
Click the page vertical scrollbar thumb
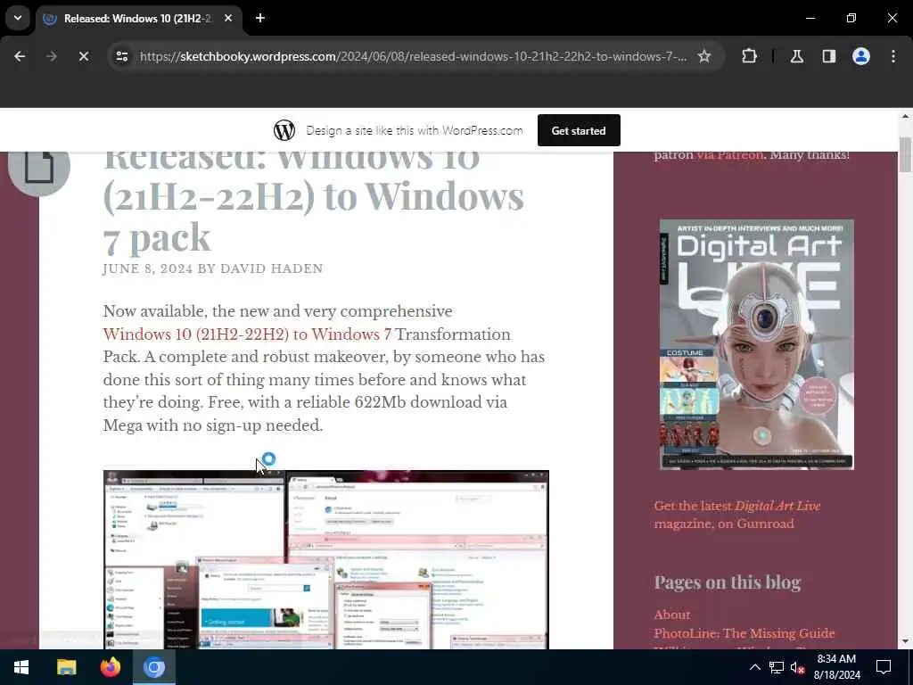click(x=905, y=155)
